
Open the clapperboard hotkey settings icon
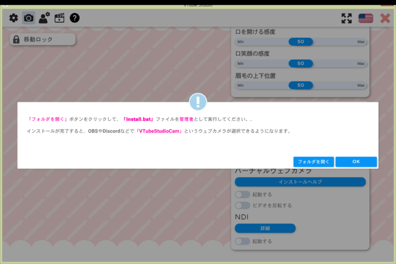pyautogui.click(x=59, y=18)
